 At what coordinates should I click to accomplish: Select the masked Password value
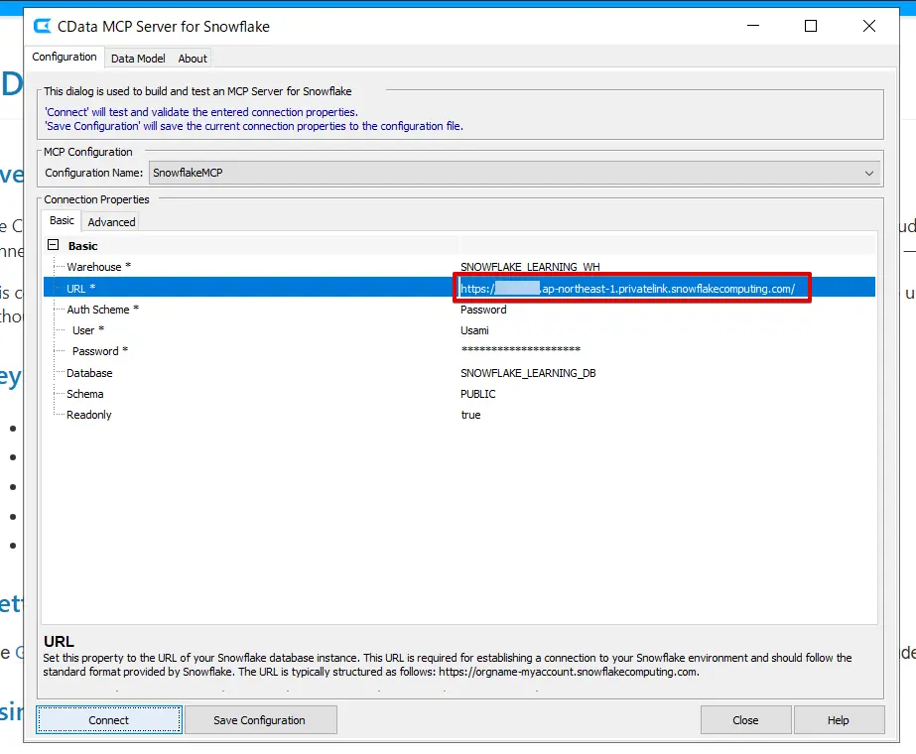517,350
